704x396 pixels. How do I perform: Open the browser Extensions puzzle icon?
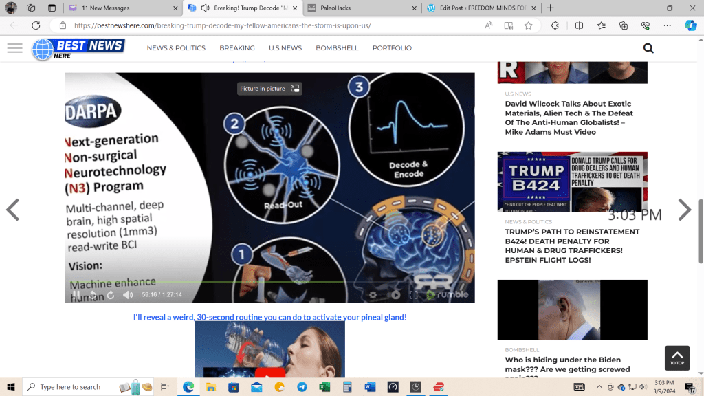[x=555, y=25]
